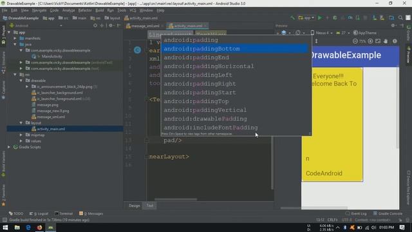Open Sync Project with Gradle icon

tap(375, 18)
